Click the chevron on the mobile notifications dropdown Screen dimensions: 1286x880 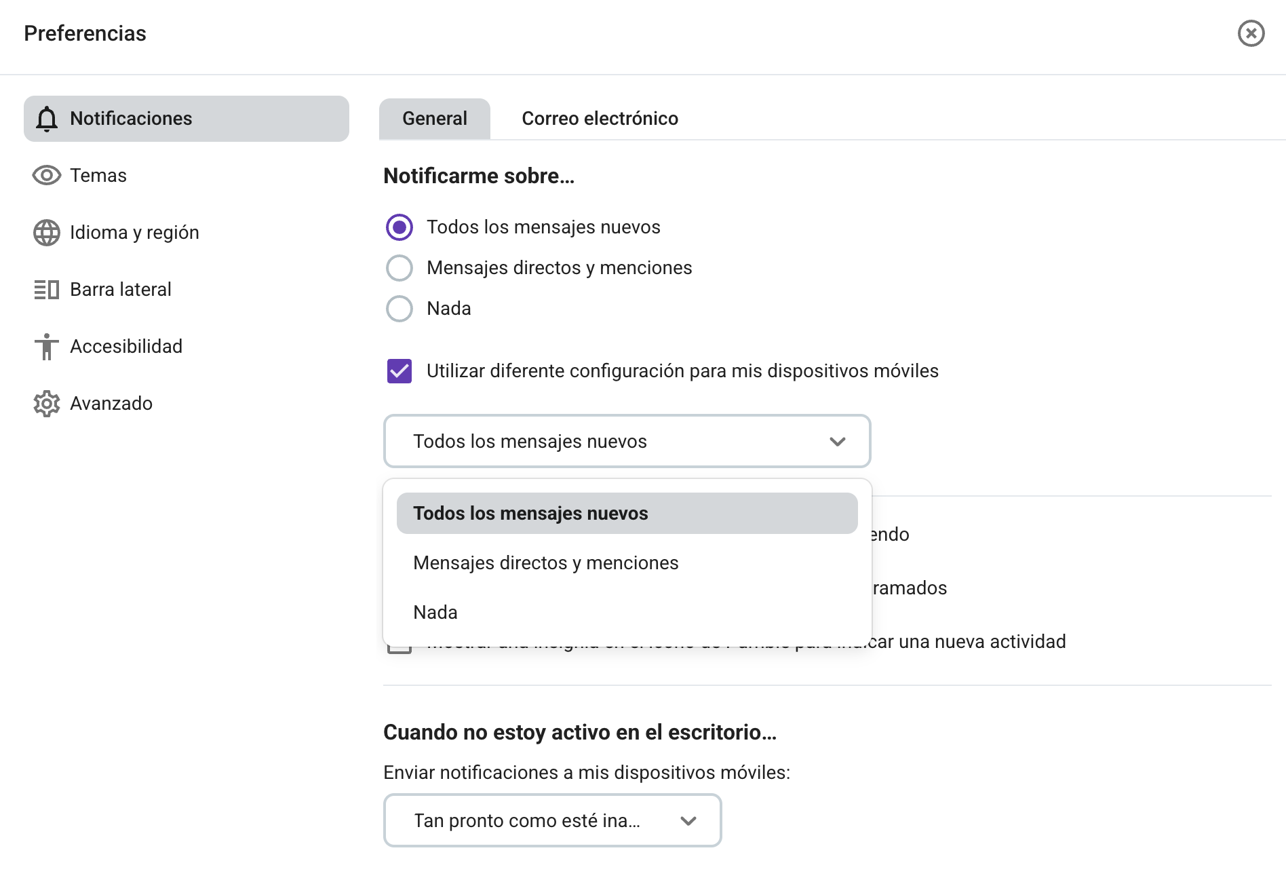[837, 441]
